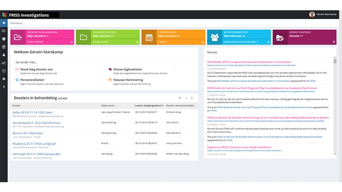Open the dossiers folder sidebar icon
The image size is (342, 192).
coord(4,31)
